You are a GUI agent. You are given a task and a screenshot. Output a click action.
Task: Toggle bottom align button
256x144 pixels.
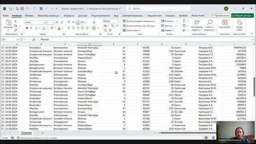click(78, 22)
